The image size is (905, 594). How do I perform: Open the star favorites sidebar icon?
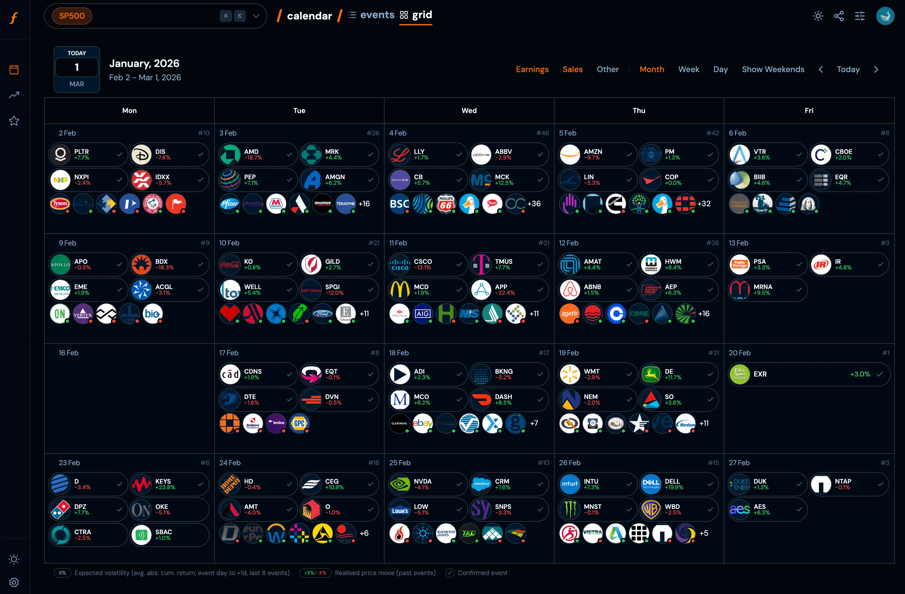pos(14,121)
